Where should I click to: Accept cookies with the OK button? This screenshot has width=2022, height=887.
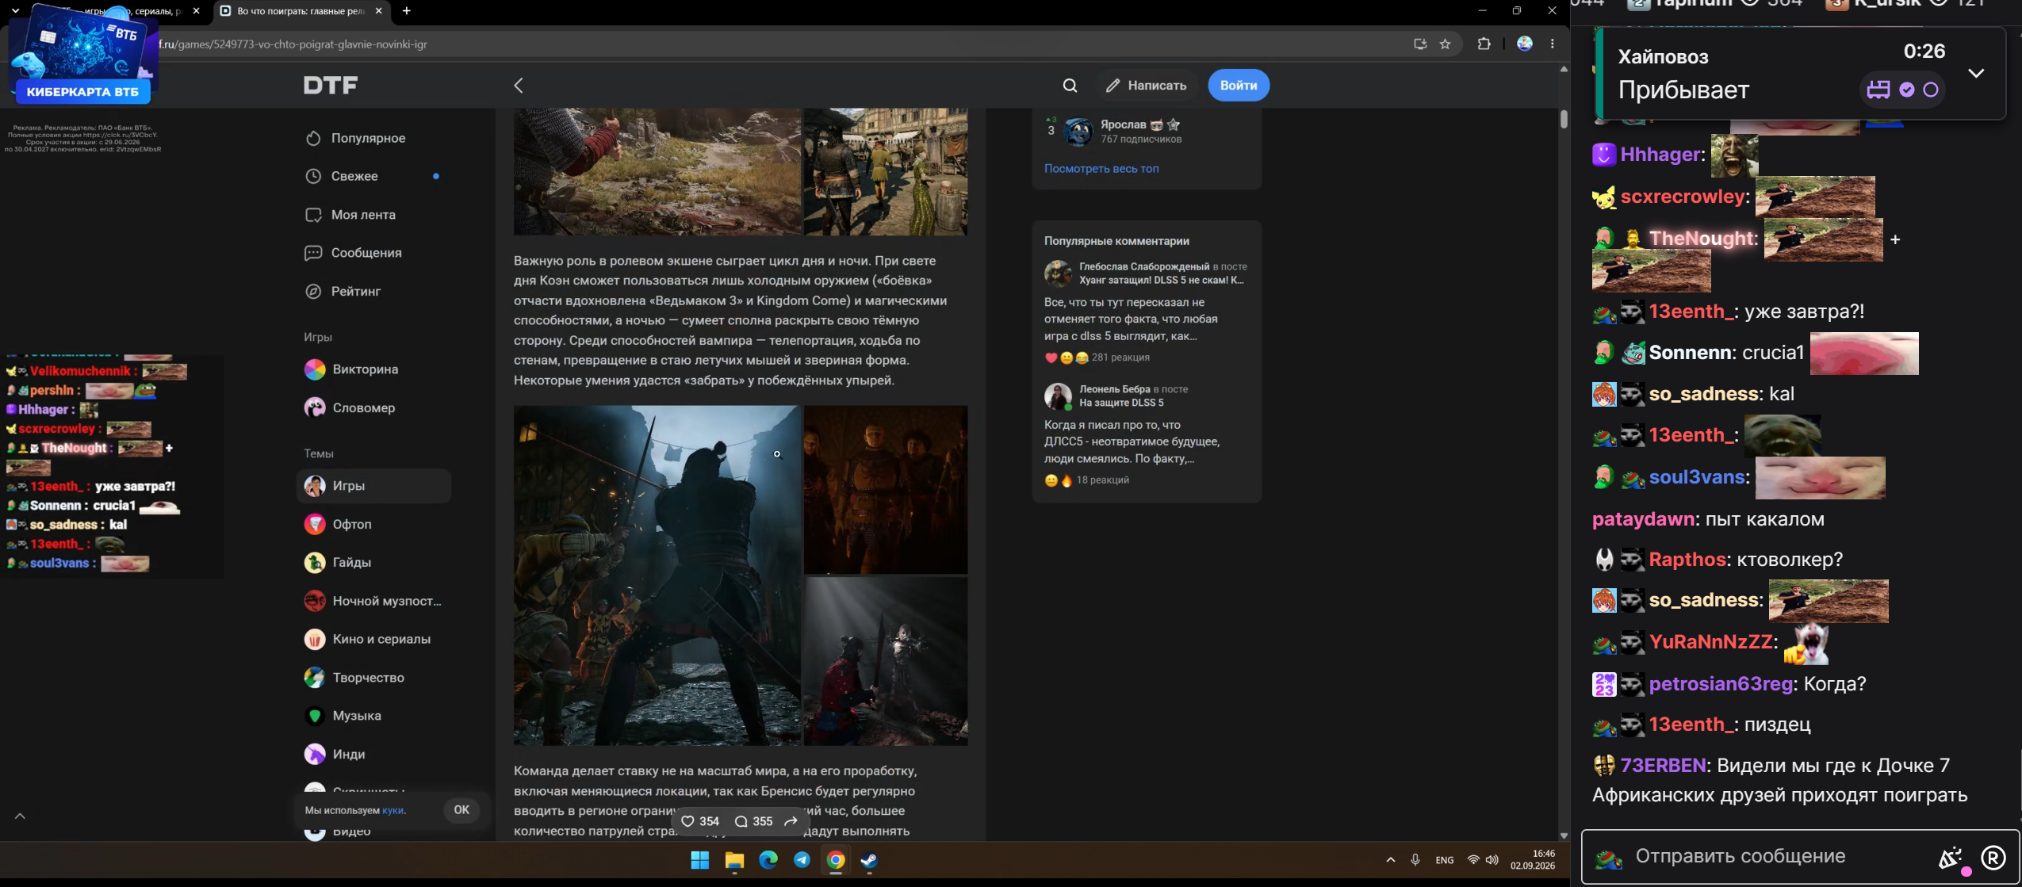(461, 810)
